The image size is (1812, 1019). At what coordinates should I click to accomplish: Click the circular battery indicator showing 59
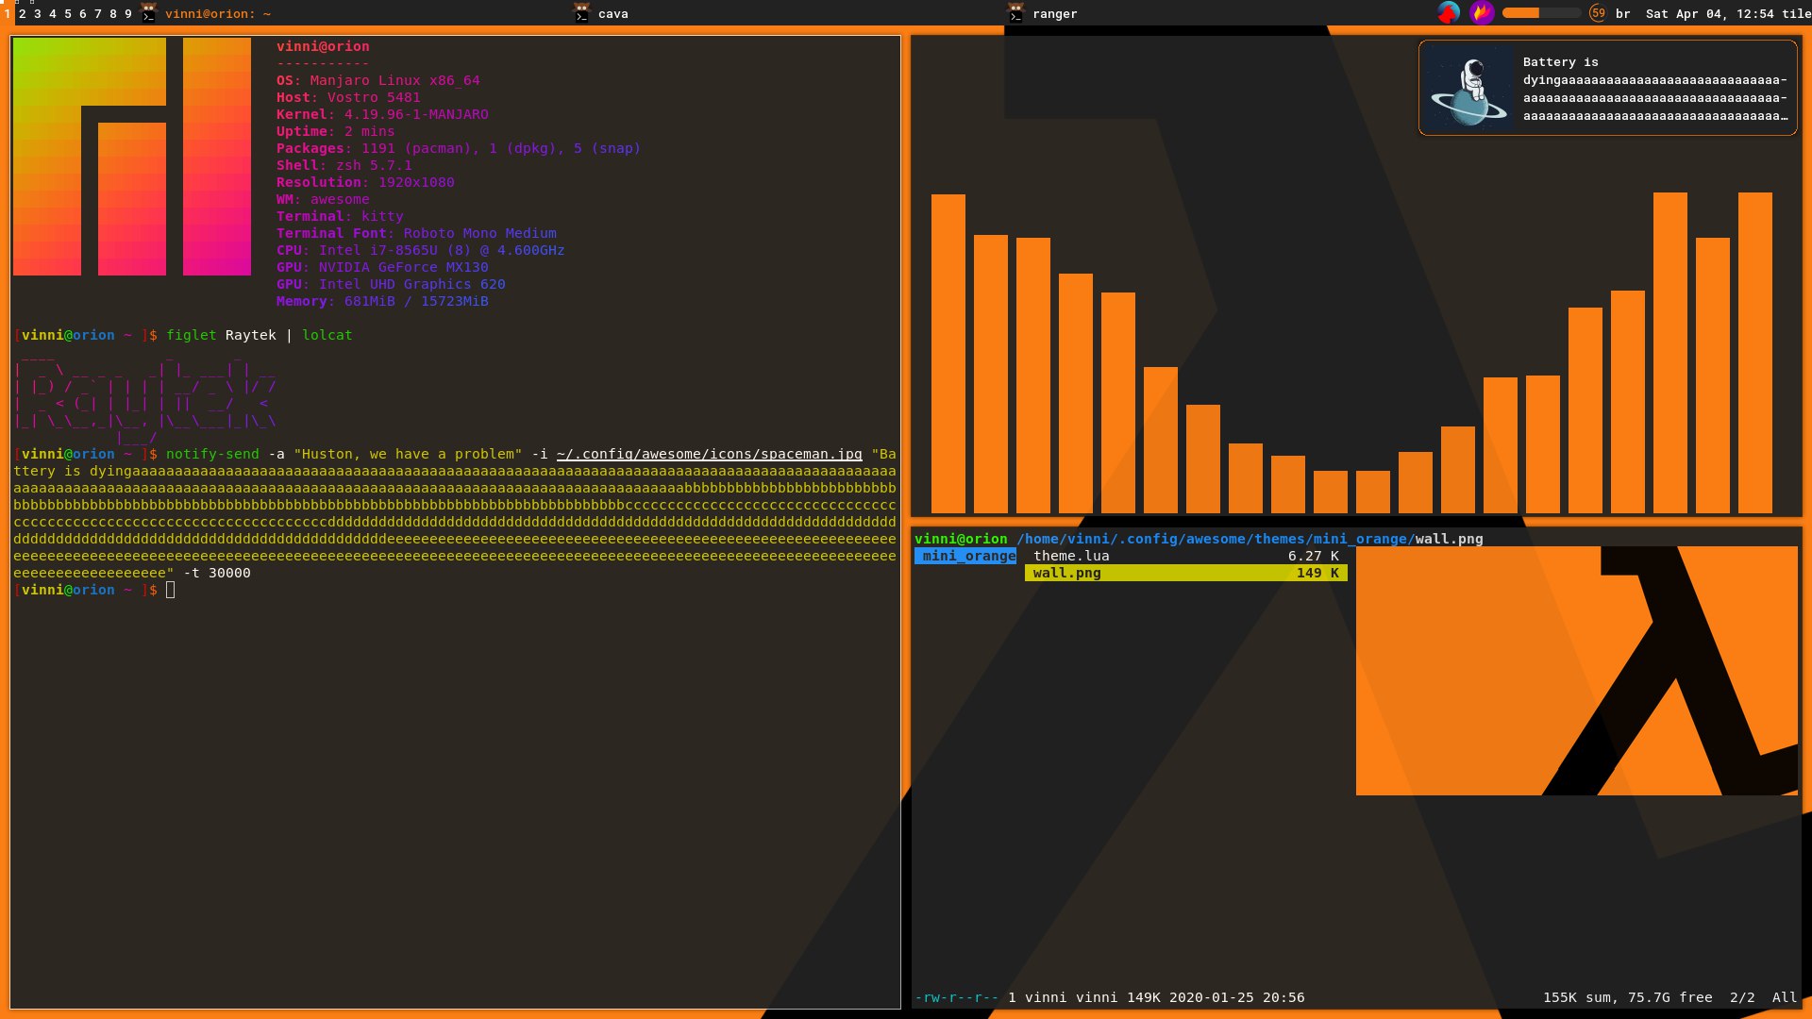point(1598,13)
